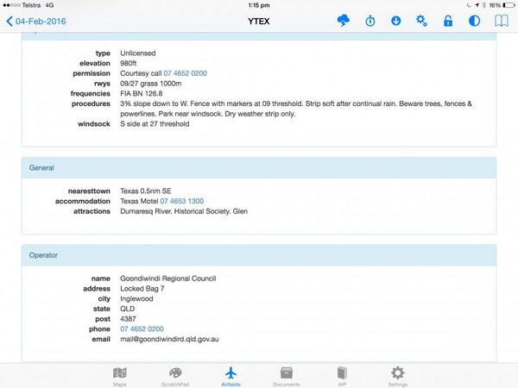The image size is (518, 388).
Task: Call the permission courtesy number 07 4652 0200
Action: (x=185, y=73)
